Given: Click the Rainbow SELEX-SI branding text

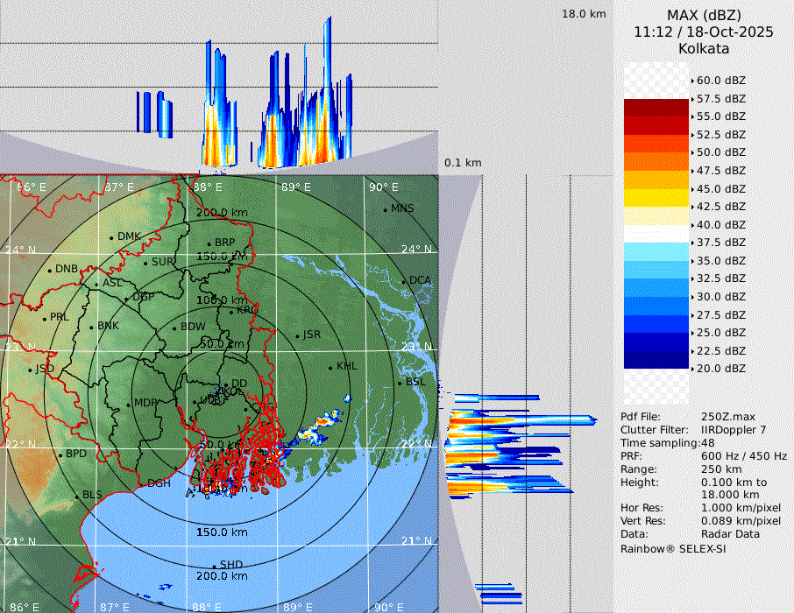Looking at the screenshot, I should pos(673,548).
